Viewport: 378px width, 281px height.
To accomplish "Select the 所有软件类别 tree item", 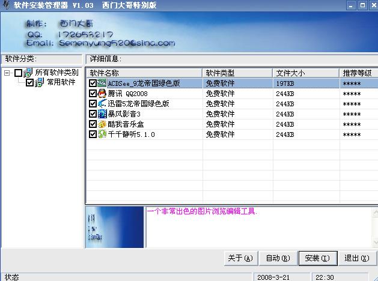I will click(57, 73).
